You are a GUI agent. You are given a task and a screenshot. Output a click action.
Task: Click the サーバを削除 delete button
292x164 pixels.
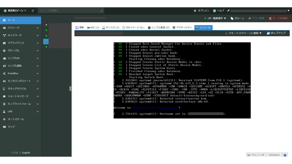(x=278, y=18)
